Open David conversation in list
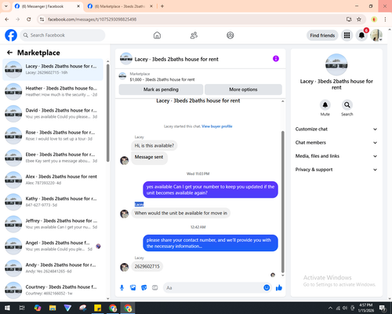Screen dimensions: 392x314 click(53, 114)
